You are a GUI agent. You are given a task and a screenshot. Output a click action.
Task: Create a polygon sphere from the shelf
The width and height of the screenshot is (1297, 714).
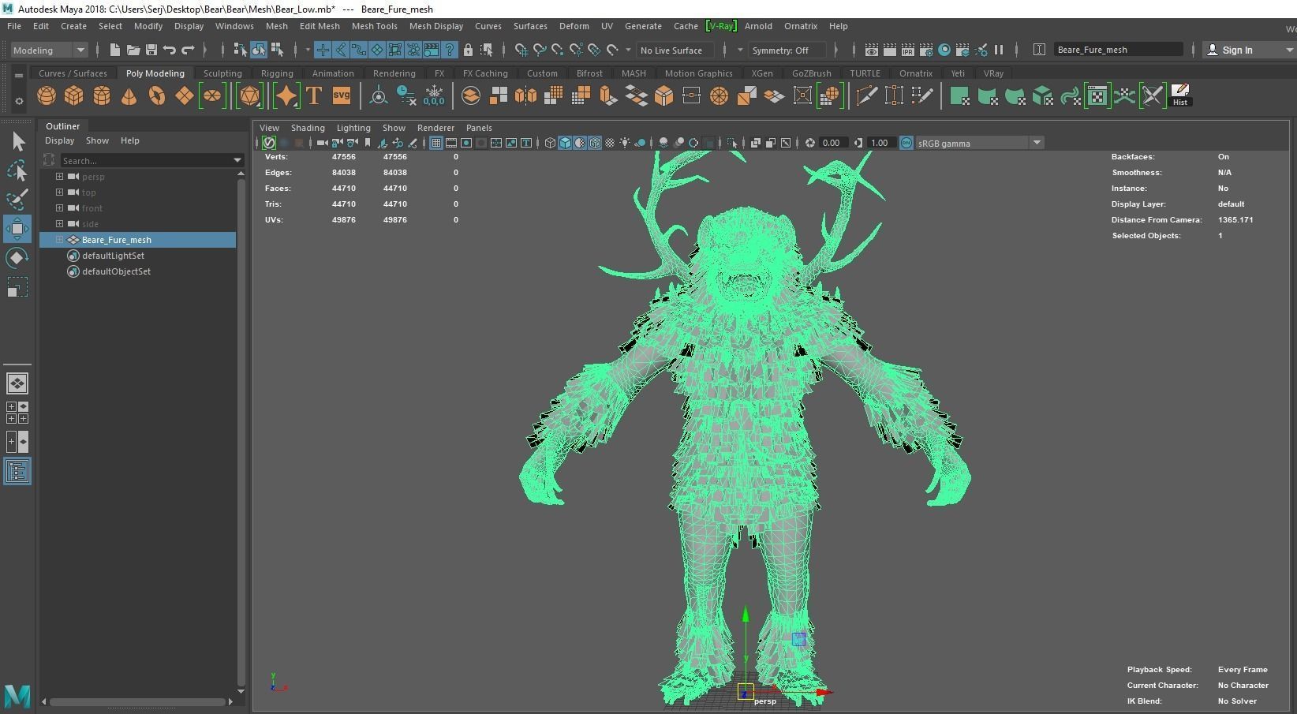pos(47,96)
